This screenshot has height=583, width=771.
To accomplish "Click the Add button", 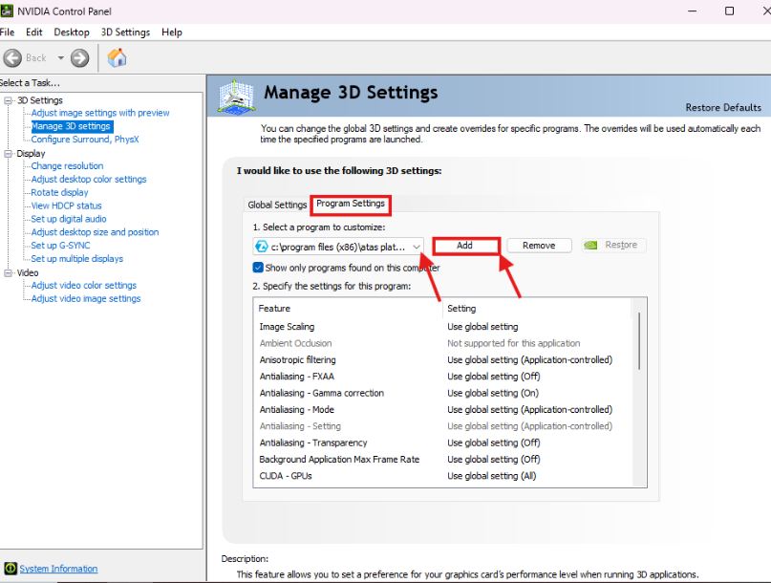I will pos(464,246).
